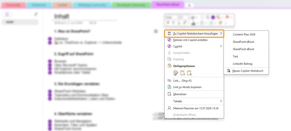Click the page title 'Inhalt'
The height and width of the screenshot is (131, 291).
pyautogui.click(x=62, y=16)
